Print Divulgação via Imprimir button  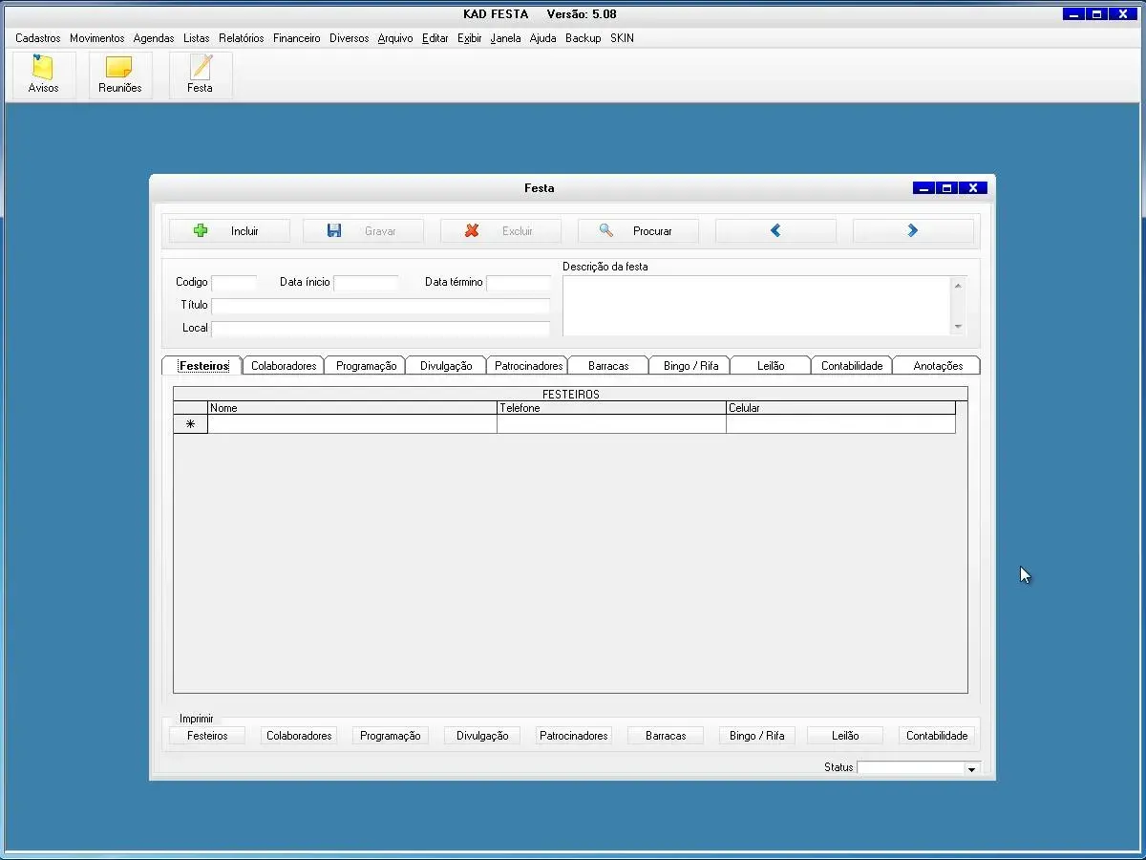482,736
